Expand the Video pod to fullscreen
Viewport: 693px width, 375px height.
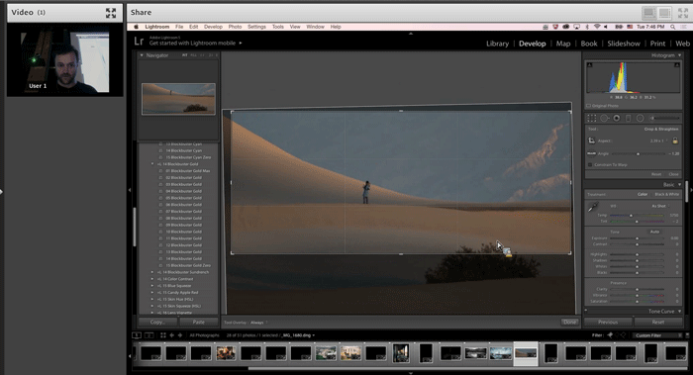coord(111,13)
